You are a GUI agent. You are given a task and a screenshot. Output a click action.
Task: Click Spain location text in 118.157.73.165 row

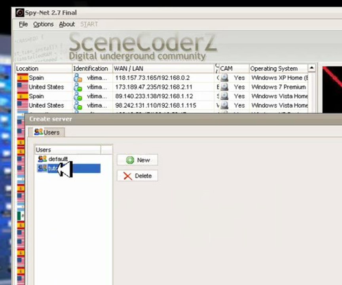coord(36,78)
